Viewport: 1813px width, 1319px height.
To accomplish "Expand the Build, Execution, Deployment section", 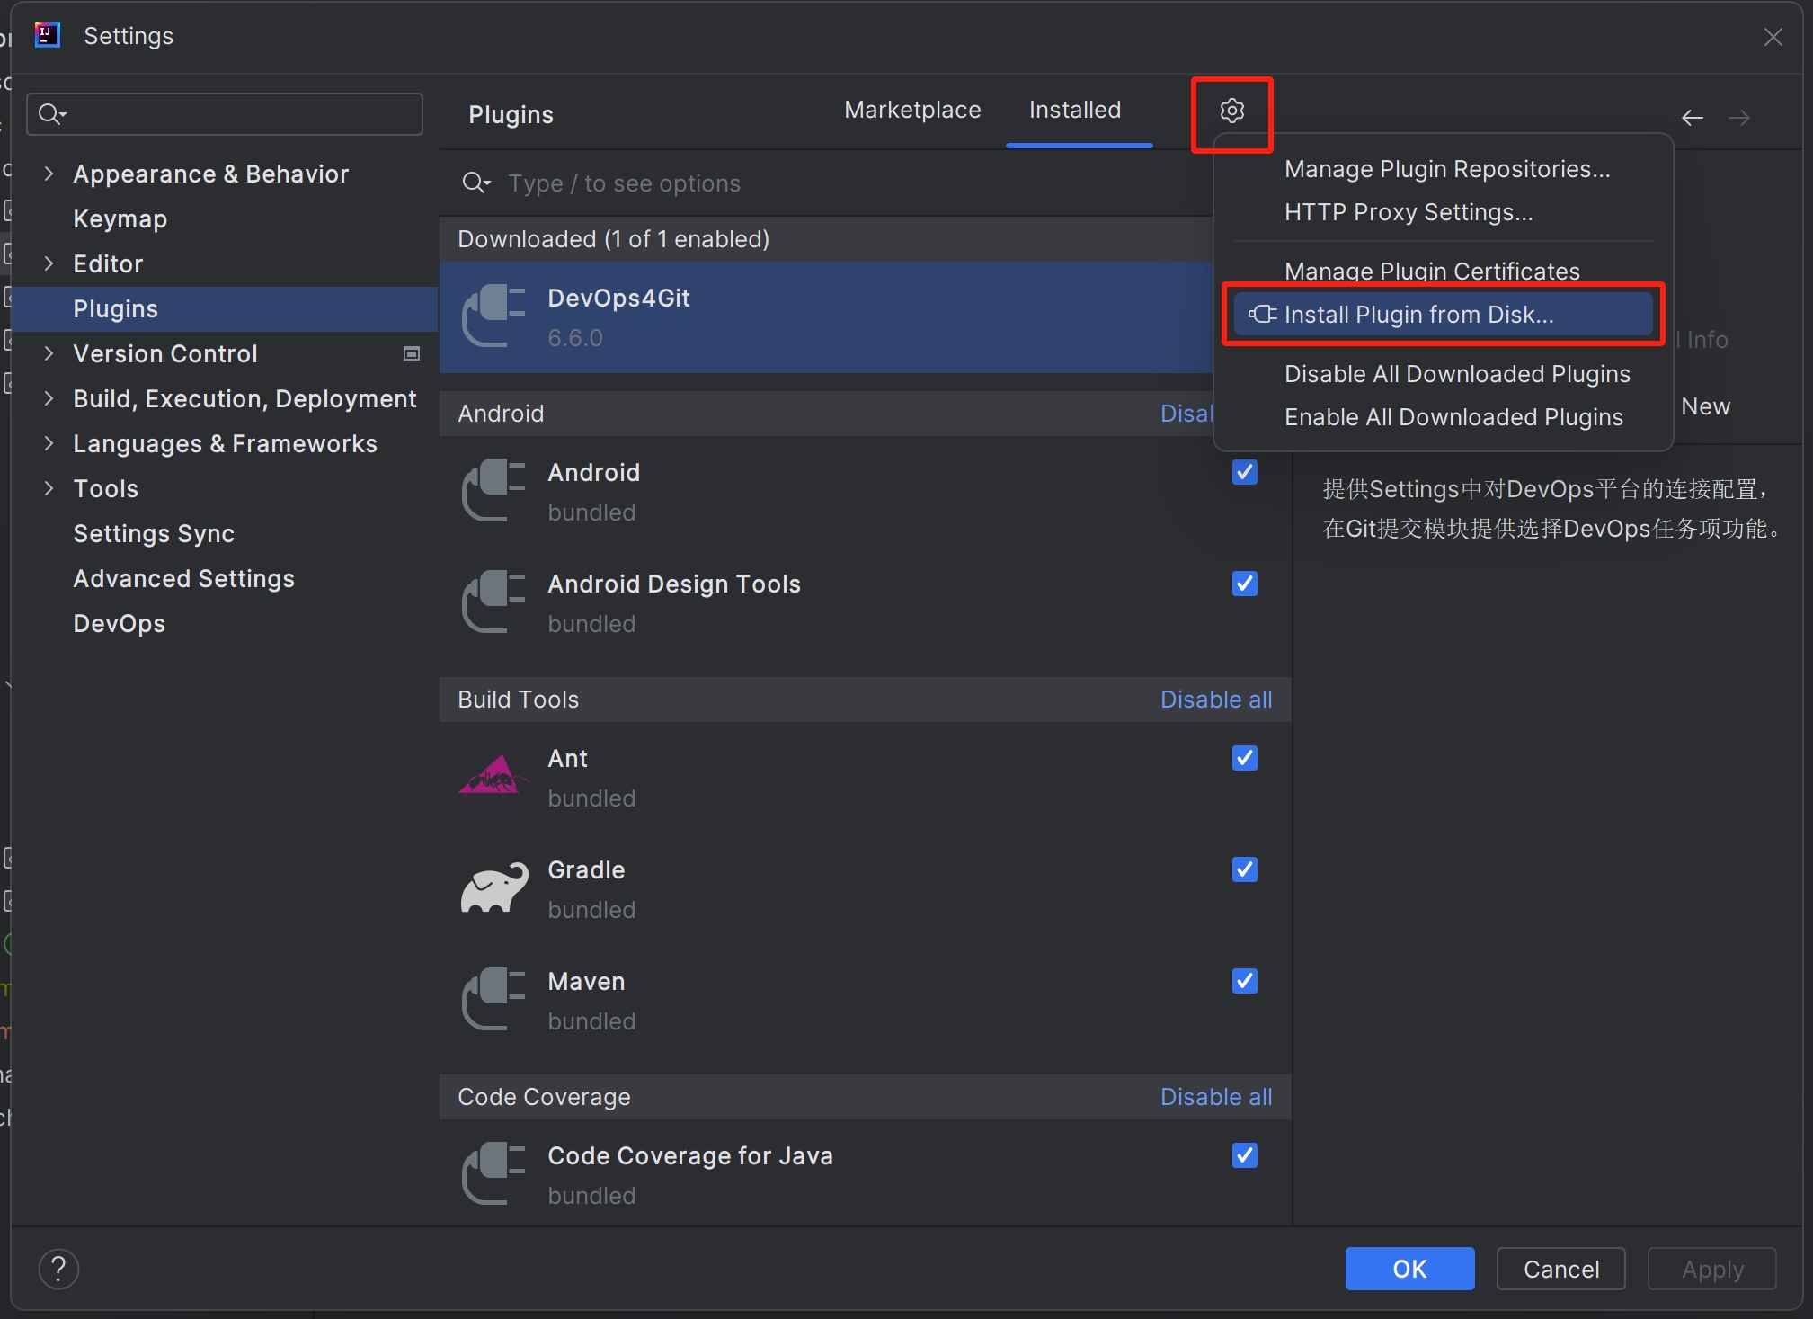I will [49, 400].
